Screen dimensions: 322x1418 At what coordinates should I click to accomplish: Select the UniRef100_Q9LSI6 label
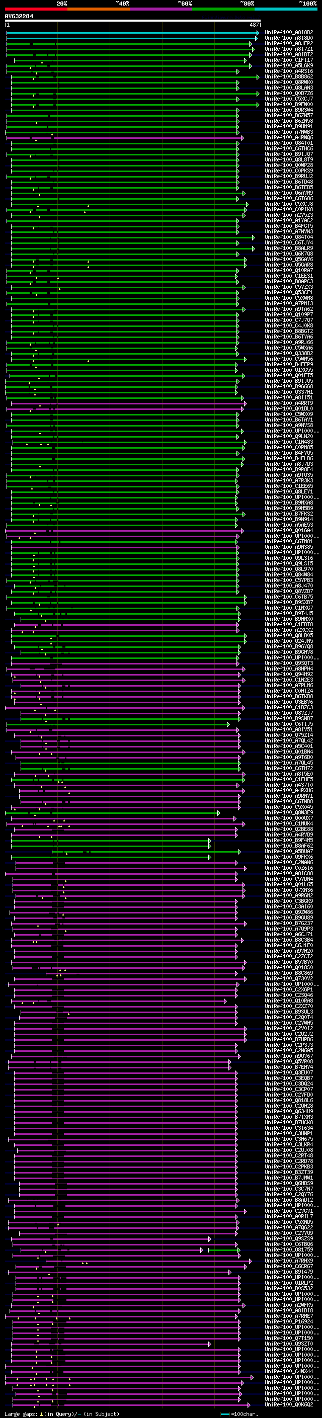tap(289, 558)
